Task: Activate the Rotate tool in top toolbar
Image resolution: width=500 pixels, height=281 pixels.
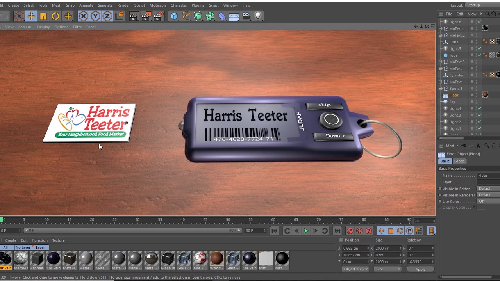Action: [x=55, y=16]
